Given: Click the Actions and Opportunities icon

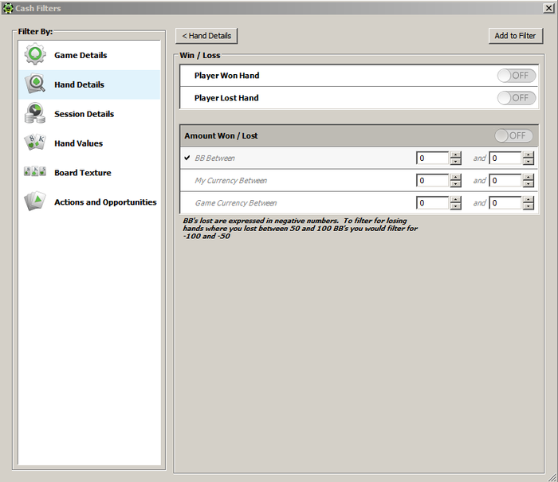Looking at the screenshot, I should tap(35, 202).
